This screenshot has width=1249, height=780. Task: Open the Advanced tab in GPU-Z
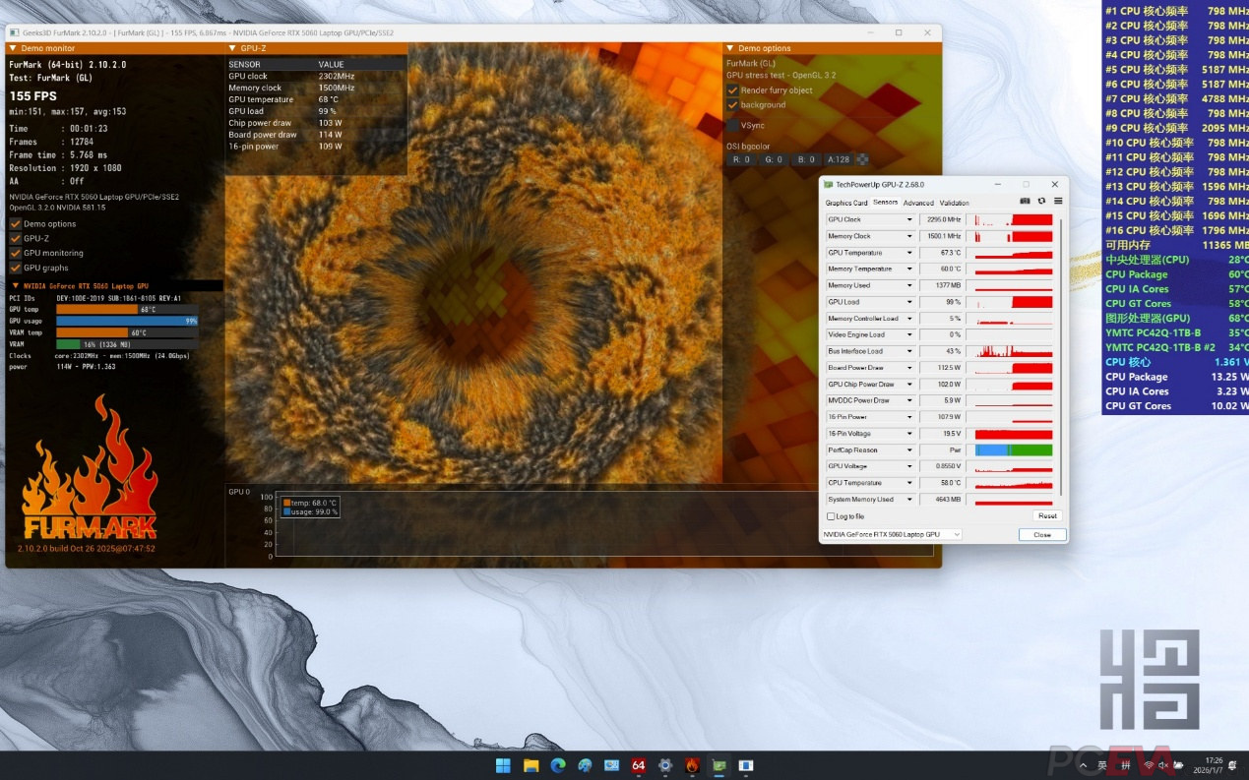pos(918,203)
